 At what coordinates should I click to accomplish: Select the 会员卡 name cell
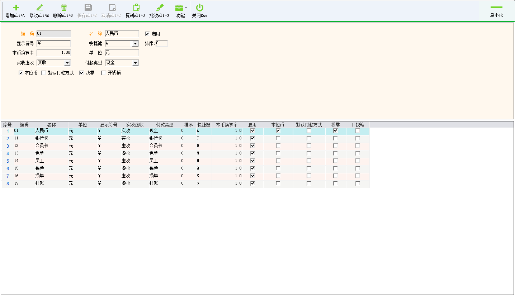51,146
